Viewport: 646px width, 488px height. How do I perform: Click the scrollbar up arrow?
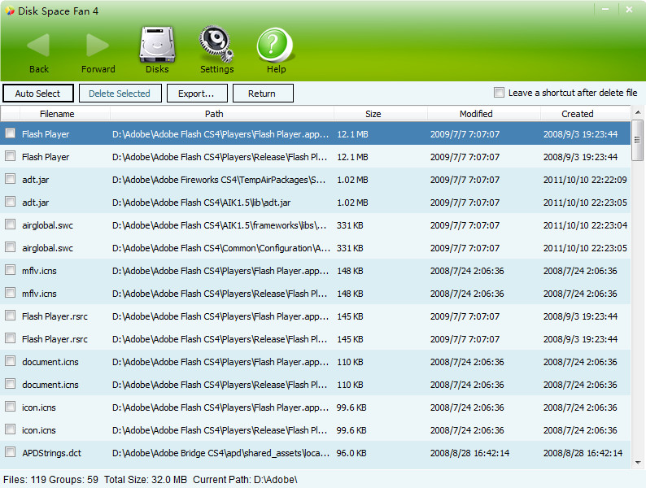click(x=638, y=112)
